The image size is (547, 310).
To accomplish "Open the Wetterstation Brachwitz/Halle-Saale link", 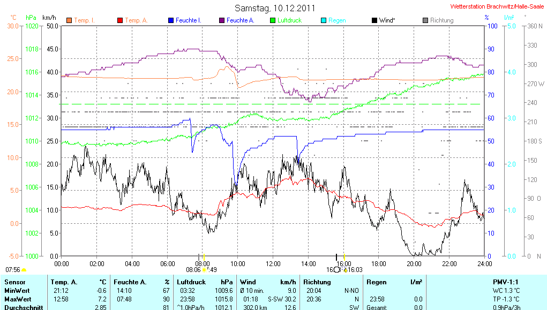I will pyautogui.click(x=497, y=7).
